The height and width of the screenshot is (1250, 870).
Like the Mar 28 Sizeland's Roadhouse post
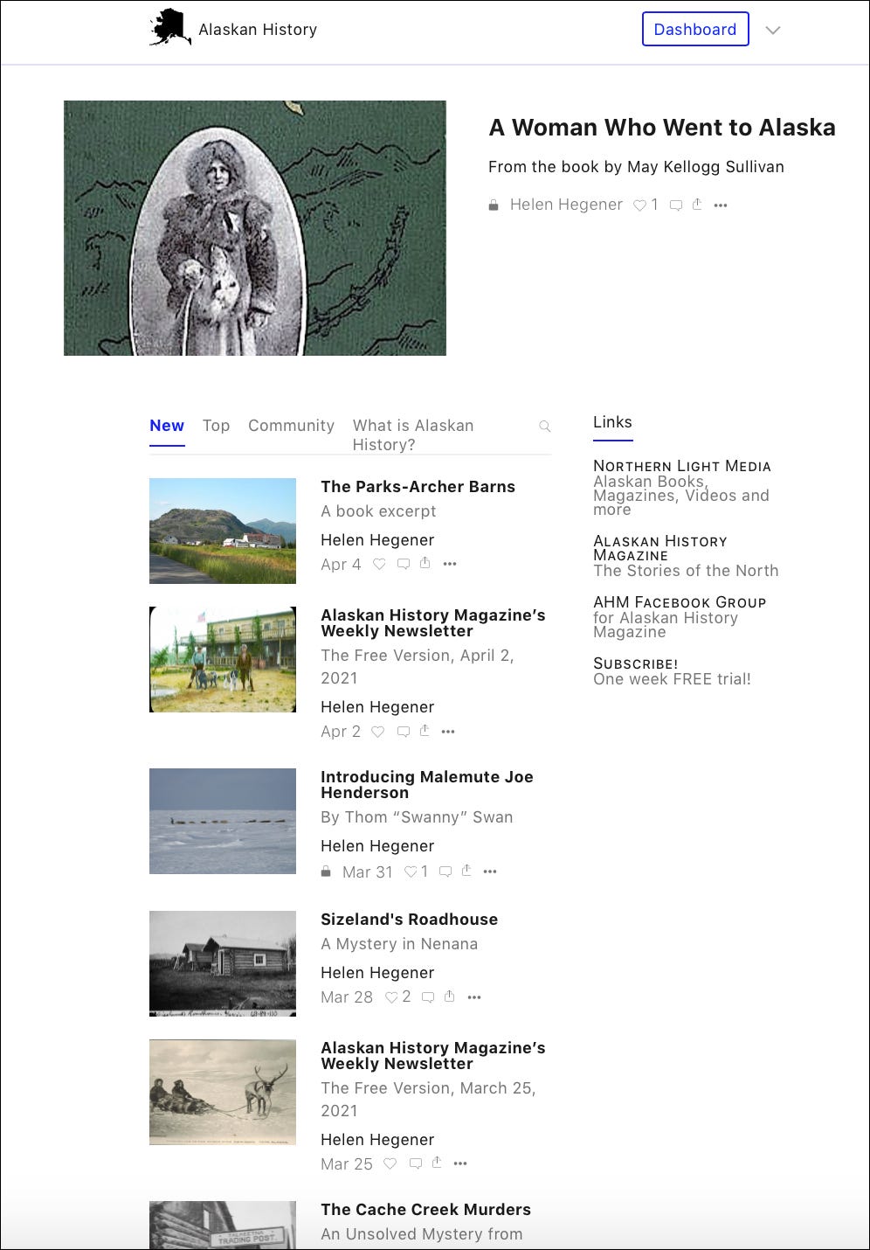[392, 997]
